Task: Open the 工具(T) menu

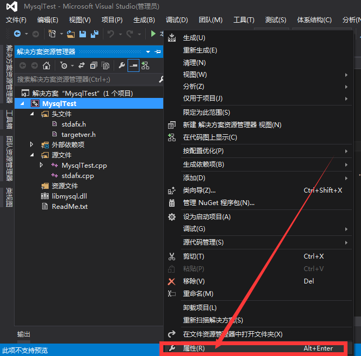Action: click(244, 20)
